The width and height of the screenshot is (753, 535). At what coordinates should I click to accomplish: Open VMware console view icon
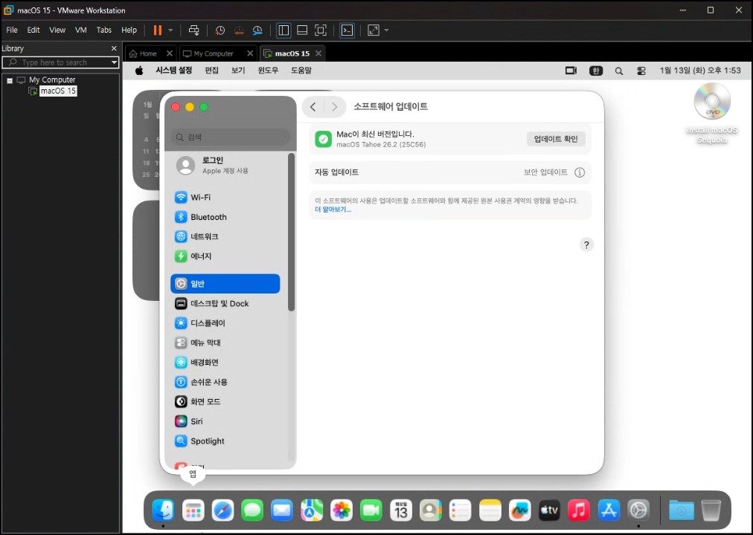[x=347, y=30]
